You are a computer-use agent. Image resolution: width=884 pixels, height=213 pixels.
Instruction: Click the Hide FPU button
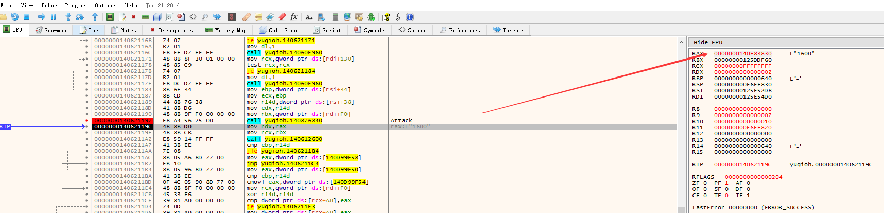707,42
